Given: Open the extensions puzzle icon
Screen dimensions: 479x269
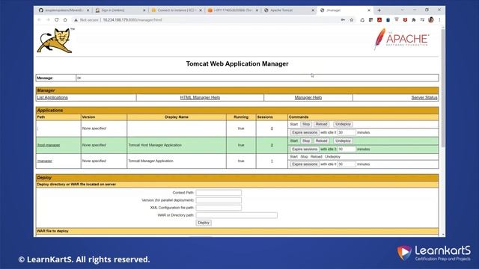Looking at the screenshot, I should click(x=414, y=20).
